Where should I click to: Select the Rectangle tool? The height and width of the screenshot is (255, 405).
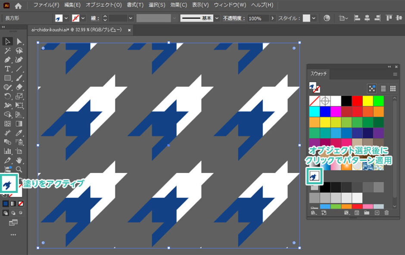(x=7, y=78)
